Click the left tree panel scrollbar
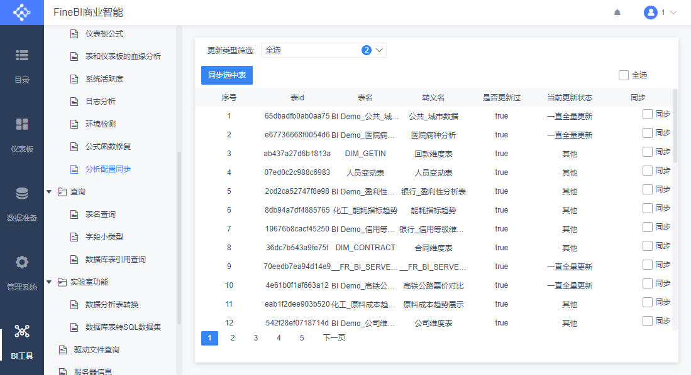Viewport: 691px width, 375px height. [x=179, y=238]
